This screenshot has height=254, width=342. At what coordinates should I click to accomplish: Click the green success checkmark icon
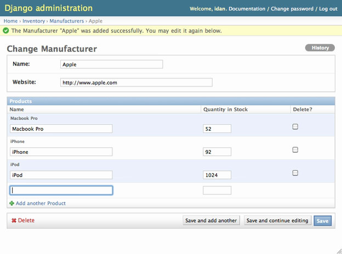pos(6,31)
